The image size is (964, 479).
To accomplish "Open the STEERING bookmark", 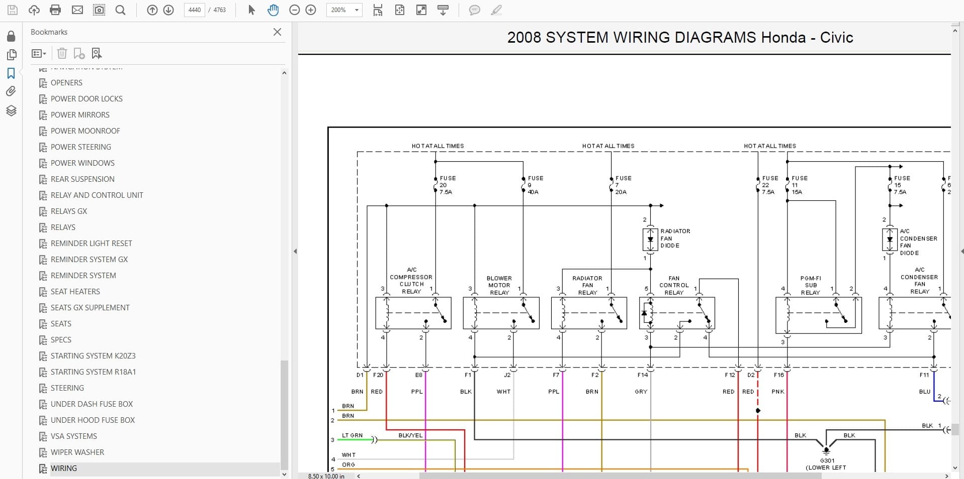I will coord(67,388).
